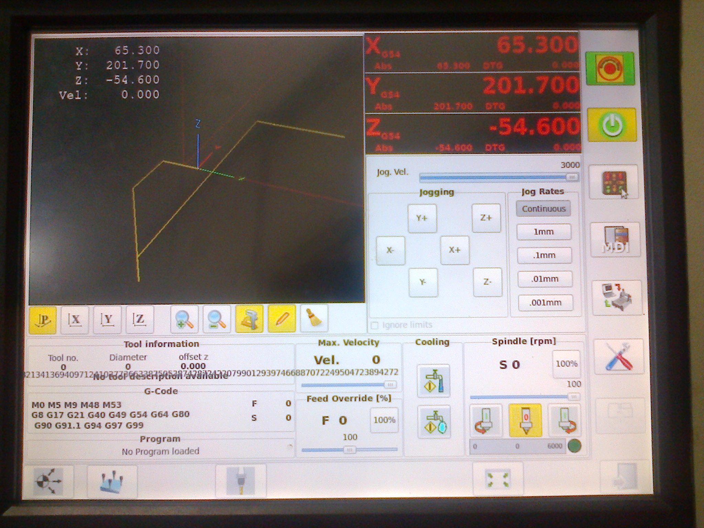Zoom in the preview plot
704x528 pixels.
[x=184, y=319]
